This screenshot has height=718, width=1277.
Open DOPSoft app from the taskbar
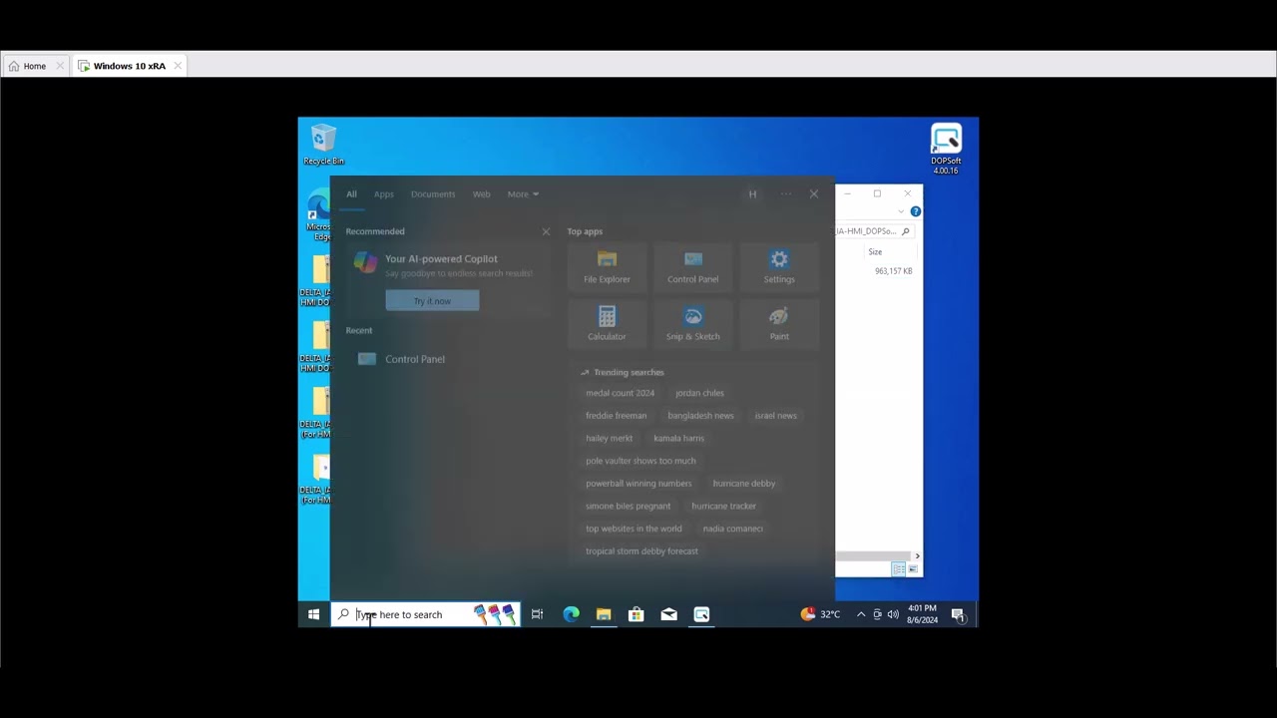coord(701,614)
